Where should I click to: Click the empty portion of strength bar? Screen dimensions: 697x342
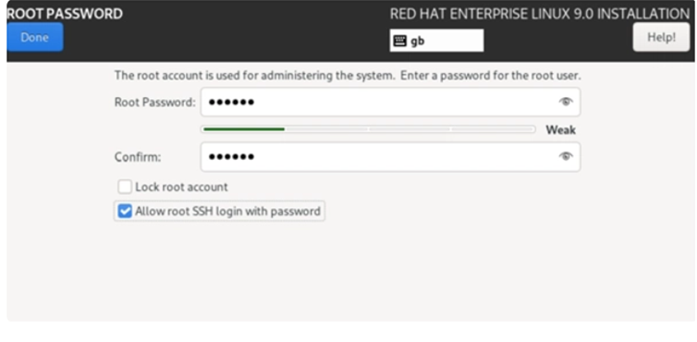(410, 129)
